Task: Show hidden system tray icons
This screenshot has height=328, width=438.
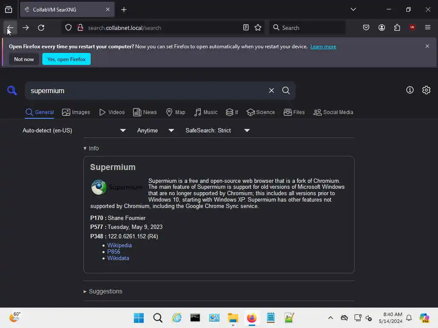Action: pyautogui.click(x=331, y=318)
